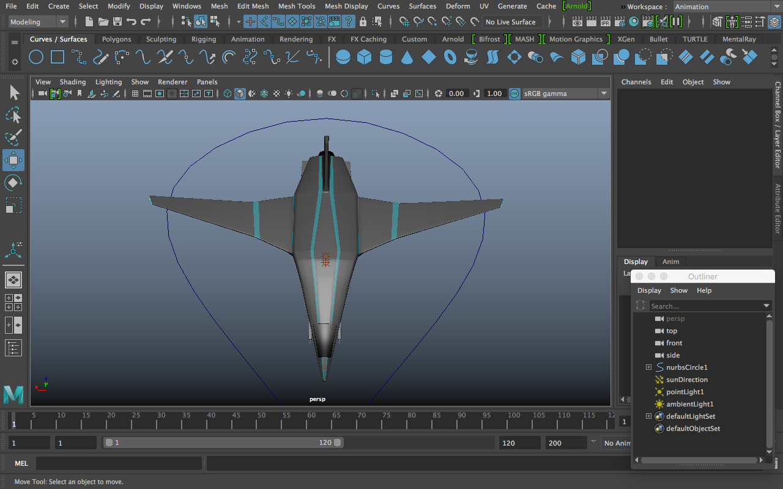
Task: Activate the Move tool in toolbox
Action: 13,160
